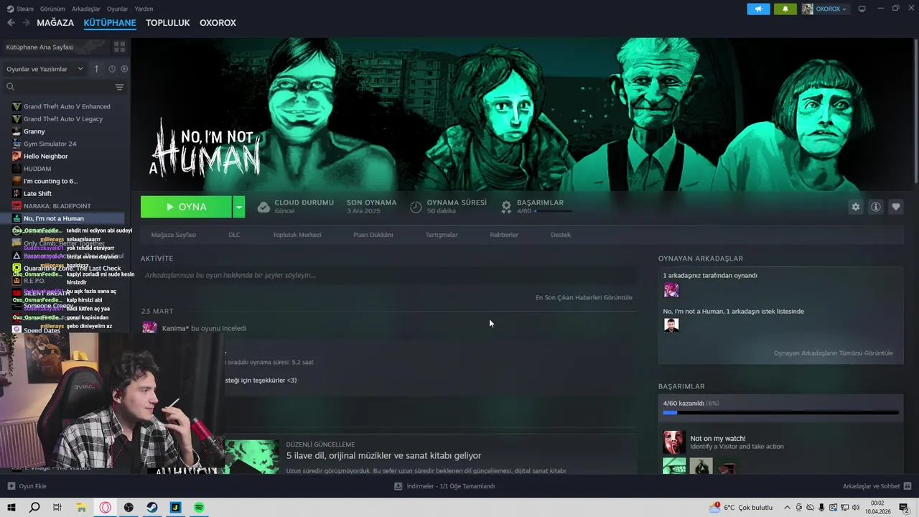Open the MAĞAZA tab
The image size is (919, 517).
coord(55,23)
